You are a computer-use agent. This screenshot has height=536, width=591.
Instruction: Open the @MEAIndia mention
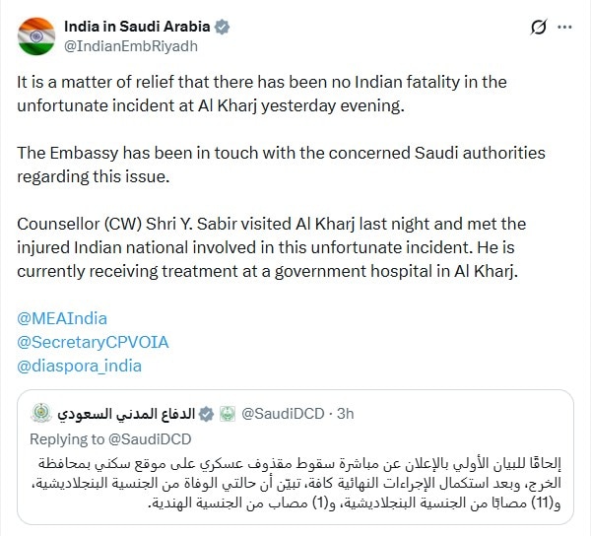(x=63, y=318)
